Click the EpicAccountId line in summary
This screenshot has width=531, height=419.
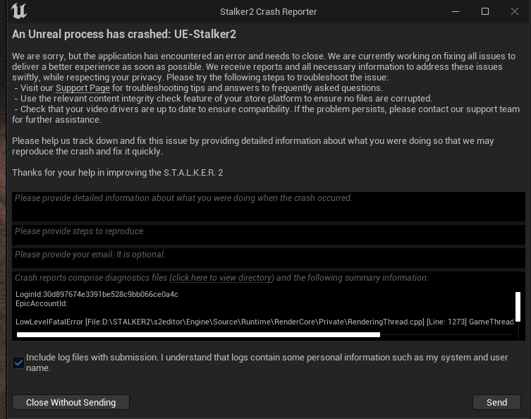pyautogui.click(x=42, y=303)
